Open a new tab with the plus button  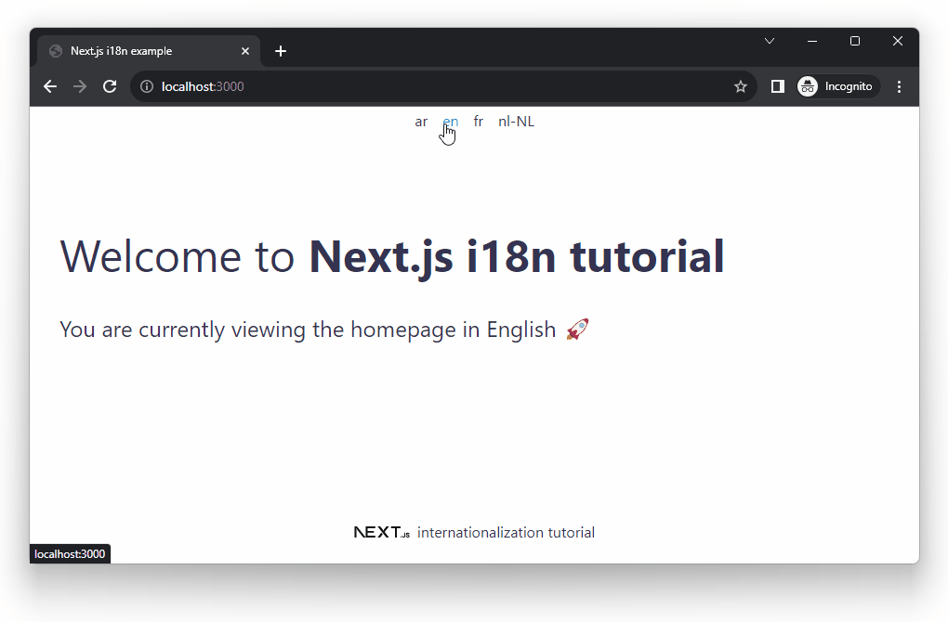281,51
